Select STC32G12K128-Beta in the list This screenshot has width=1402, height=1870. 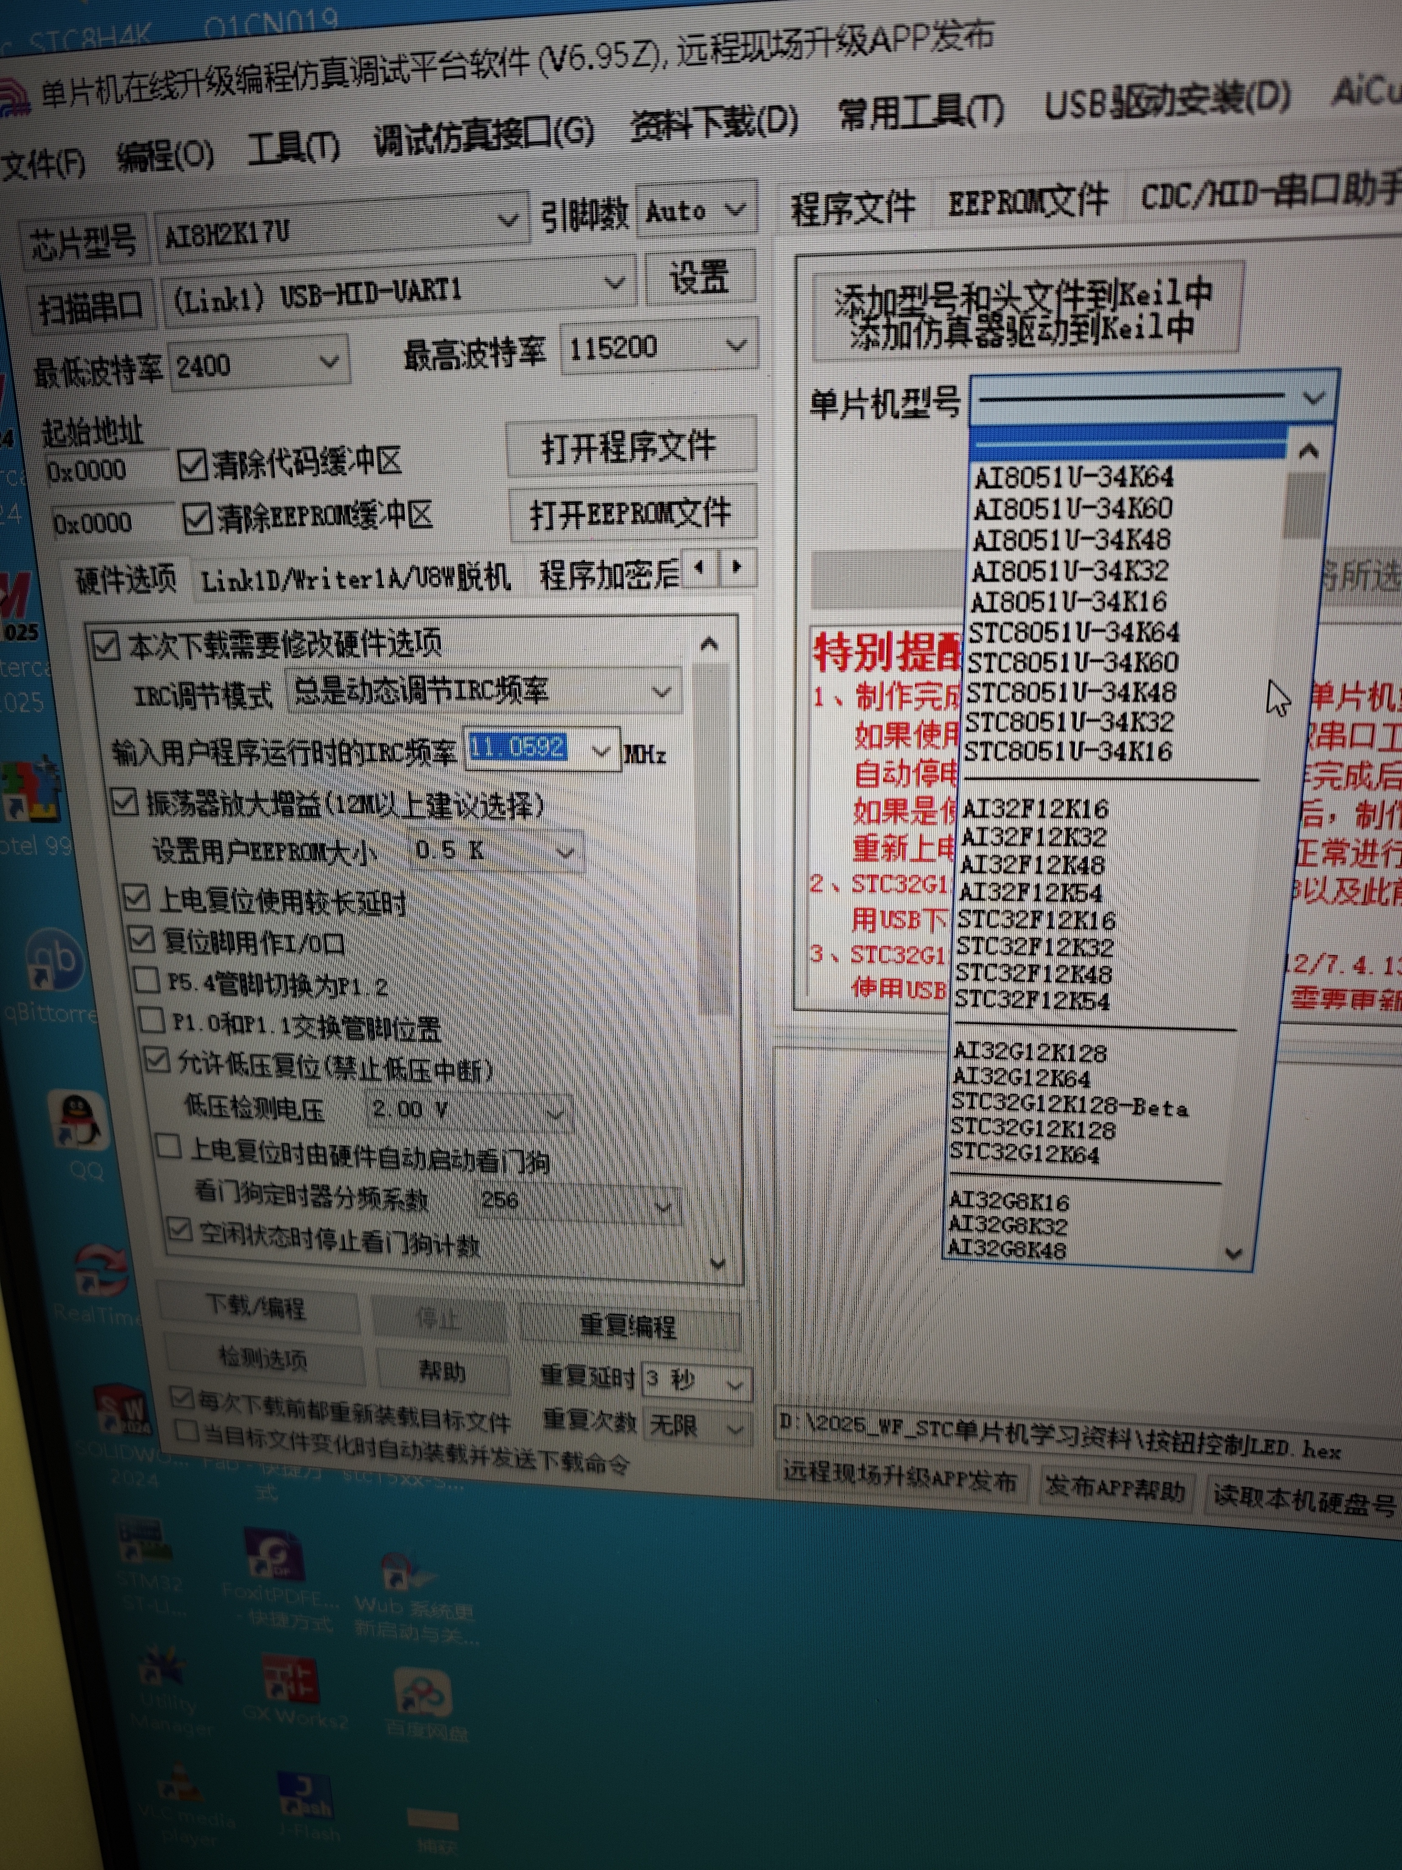coord(1070,1106)
